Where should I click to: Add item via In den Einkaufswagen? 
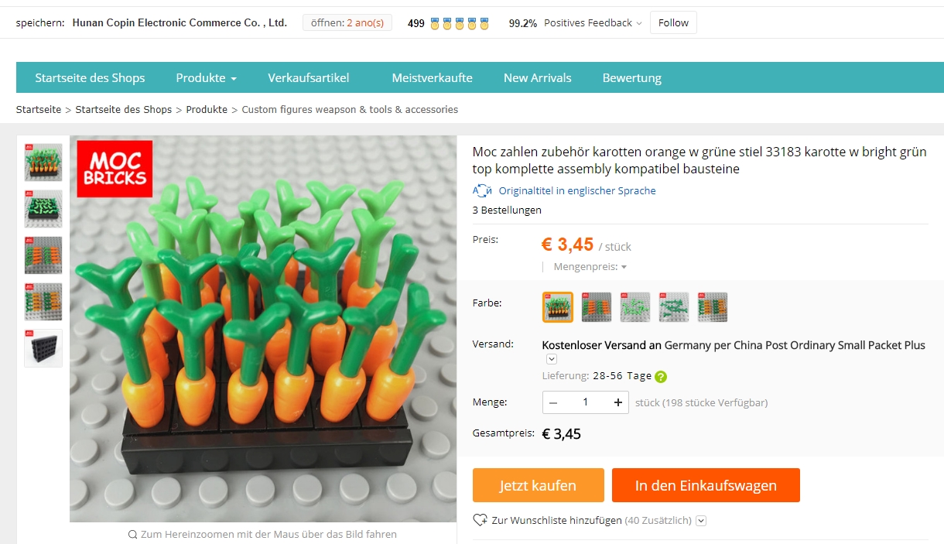[x=705, y=485]
